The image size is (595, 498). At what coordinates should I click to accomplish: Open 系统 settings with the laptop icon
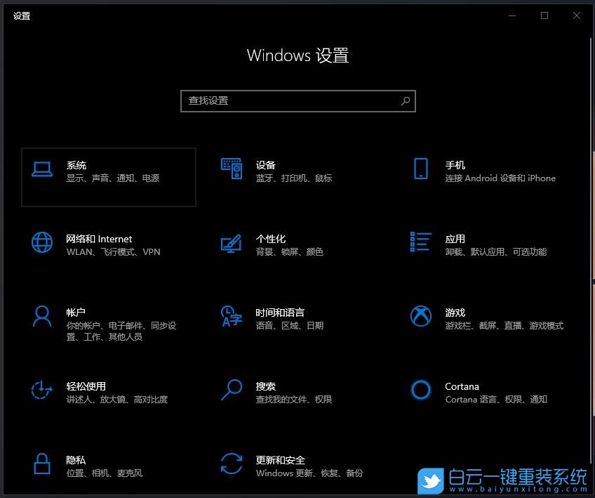click(42, 171)
